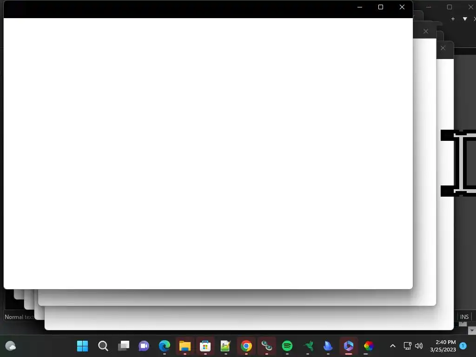Open network status in system tray
The height and width of the screenshot is (357, 476).
(407, 346)
